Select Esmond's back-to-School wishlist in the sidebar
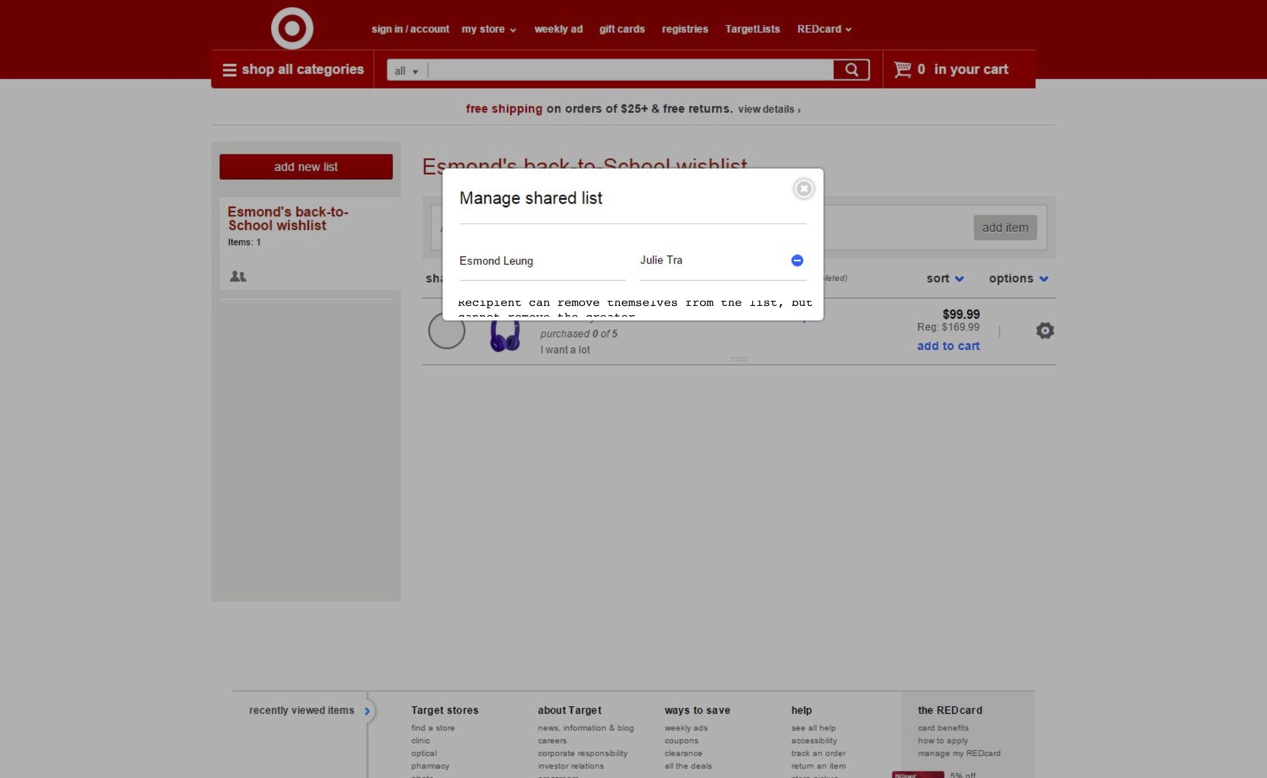The height and width of the screenshot is (778, 1267). [x=288, y=219]
